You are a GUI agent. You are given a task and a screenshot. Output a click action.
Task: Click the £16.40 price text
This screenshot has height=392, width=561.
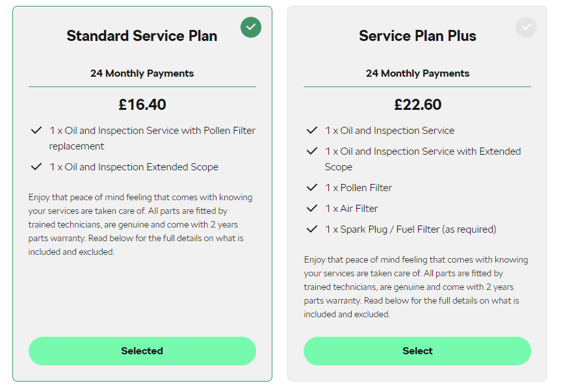coord(142,104)
